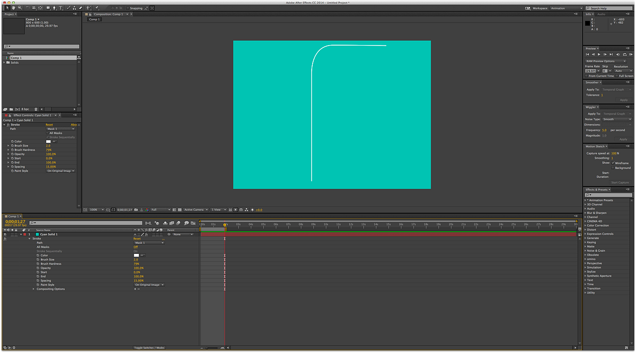
Task: Toggle Brainstorm icon in timeline
Action: 186,223
